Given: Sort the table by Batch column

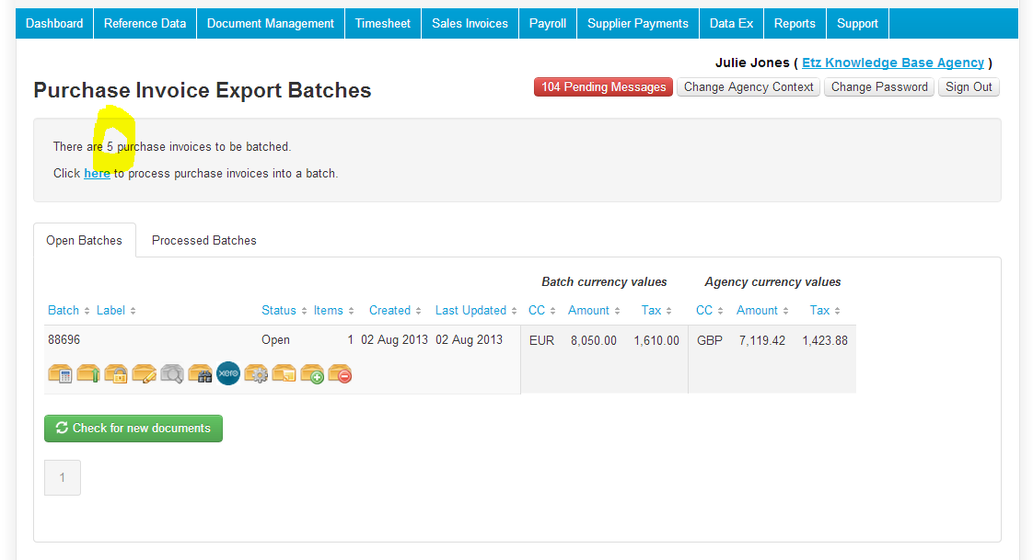Looking at the screenshot, I should click(68, 311).
